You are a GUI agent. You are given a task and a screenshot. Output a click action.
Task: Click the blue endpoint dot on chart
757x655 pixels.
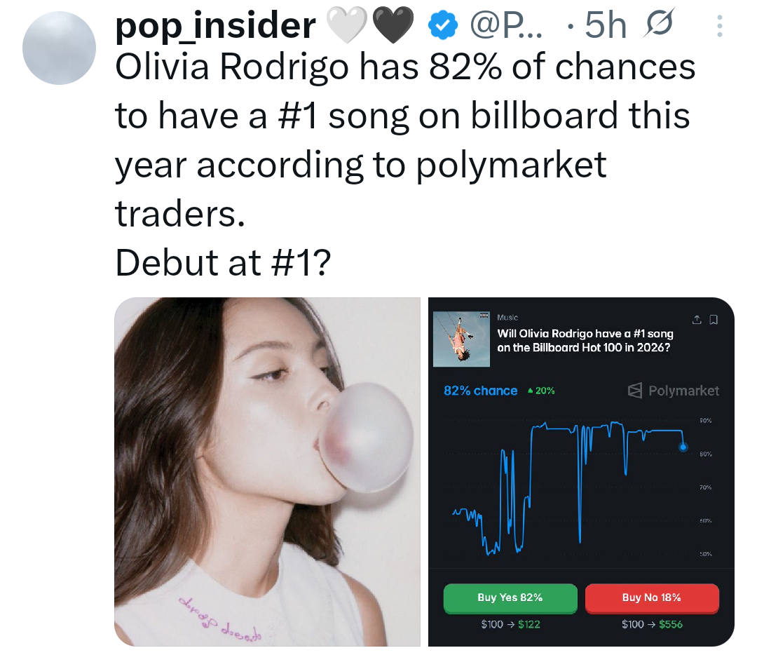pyautogui.click(x=683, y=447)
